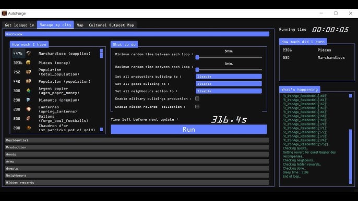The height and width of the screenshot is (201, 358).
Task: Click the 2306 Pièces earned value
Action: pyautogui.click(x=287, y=50)
